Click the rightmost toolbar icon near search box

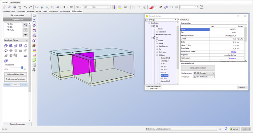pos(202,7)
